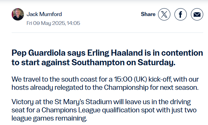The width and height of the screenshot is (208, 125).
Task: Click the word Championship in the first paragraph
Action: 126,88
